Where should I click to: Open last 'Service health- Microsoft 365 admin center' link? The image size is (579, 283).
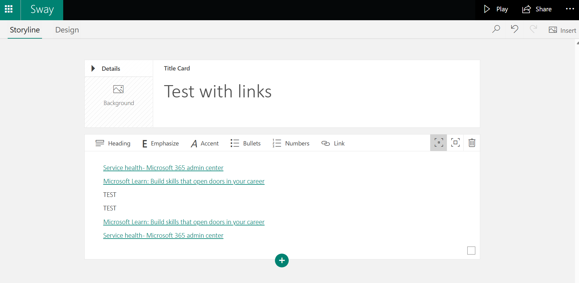point(163,236)
